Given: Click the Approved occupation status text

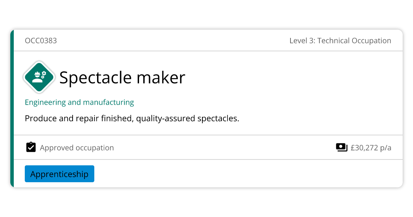Looking at the screenshot, I should [x=77, y=148].
